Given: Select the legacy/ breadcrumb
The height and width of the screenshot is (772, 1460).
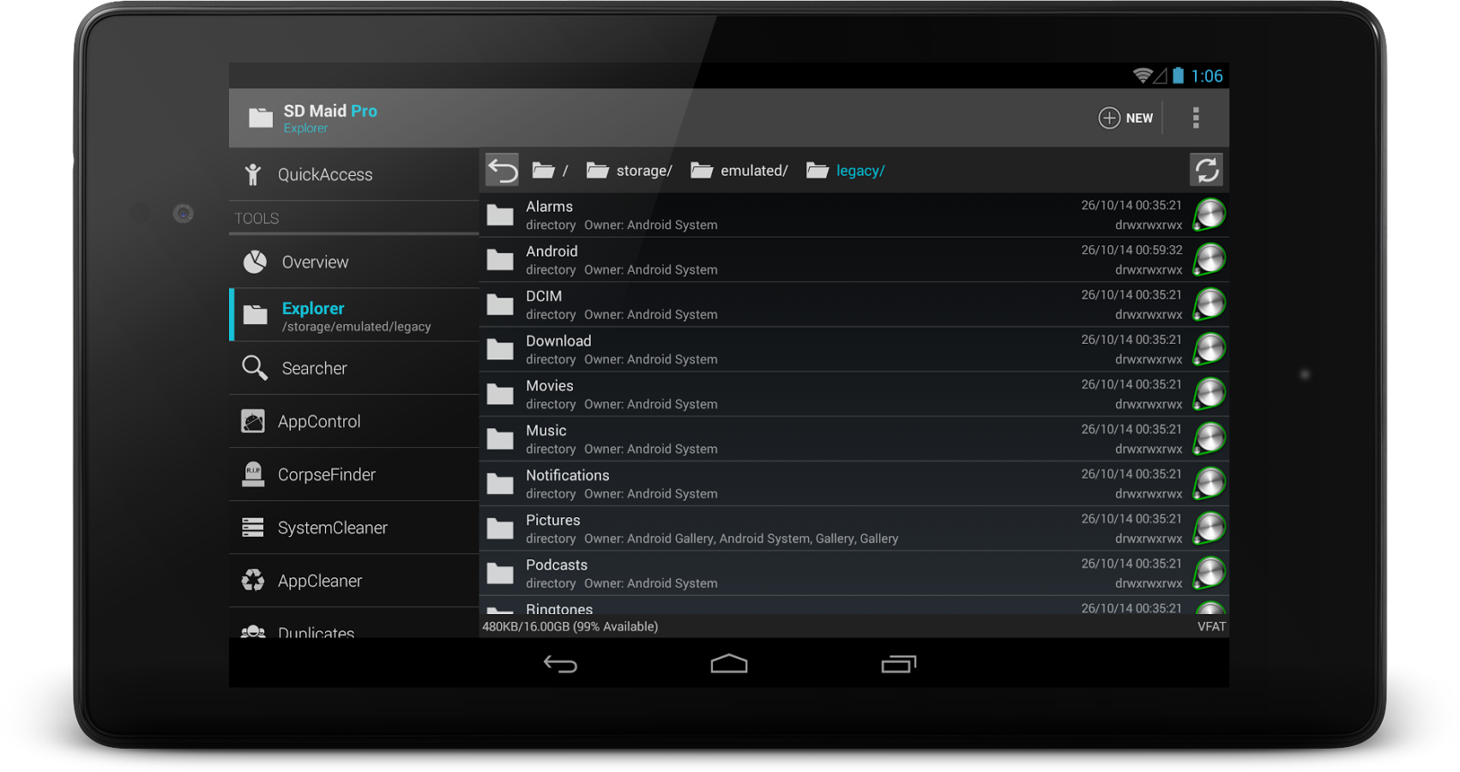Looking at the screenshot, I should [x=845, y=170].
